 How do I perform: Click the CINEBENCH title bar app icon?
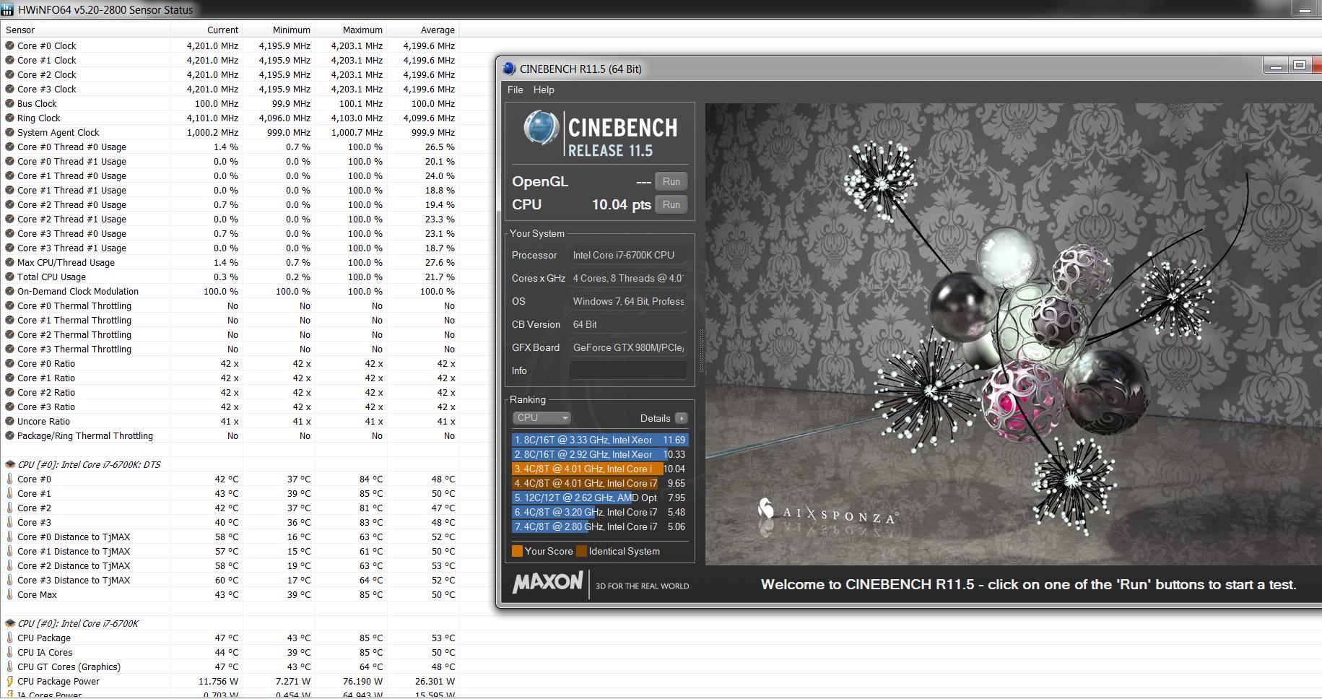pos(509,69)
